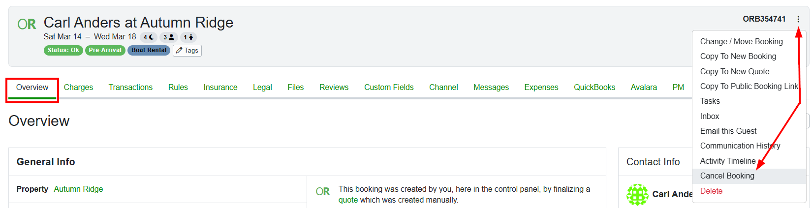The width and height of the screenshot is (812, 208).
Task: Open the Charges tab
Action: [78, 88]
